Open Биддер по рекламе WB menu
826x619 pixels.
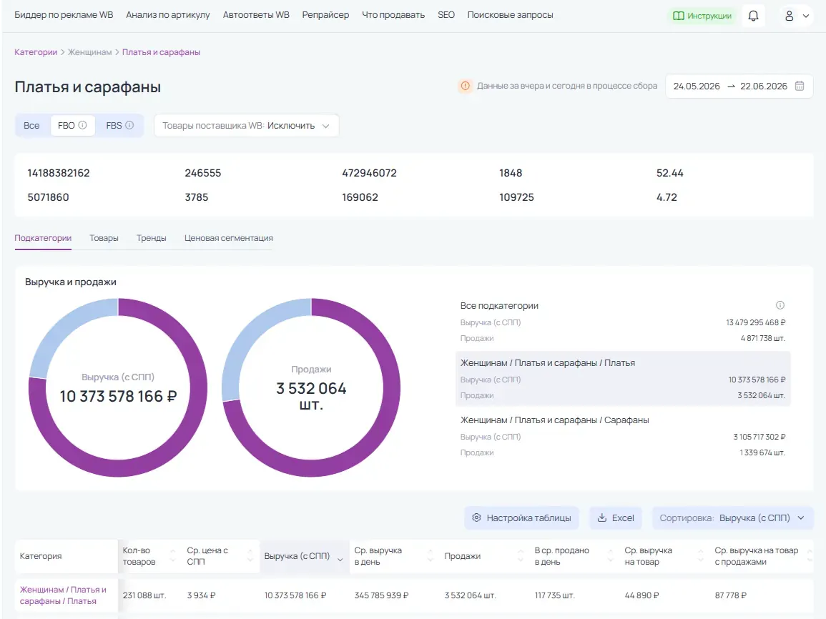pos(64,15)
